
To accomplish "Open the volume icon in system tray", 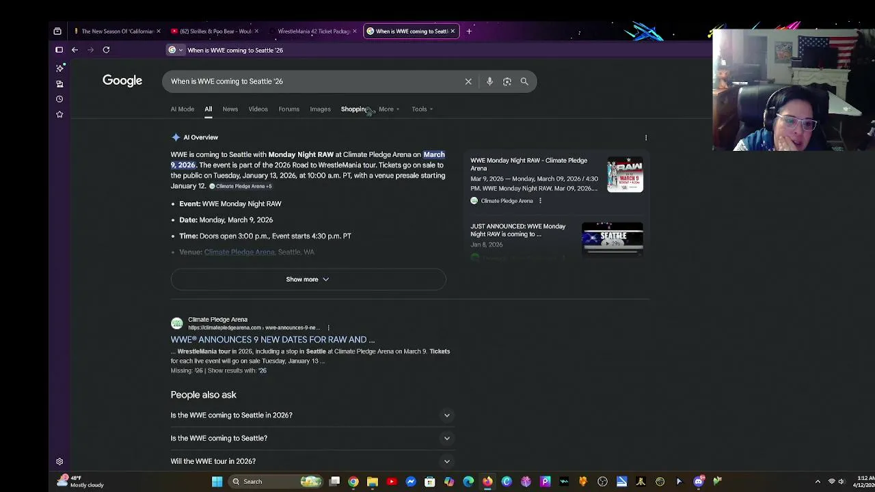I will [x=842, y=482].
